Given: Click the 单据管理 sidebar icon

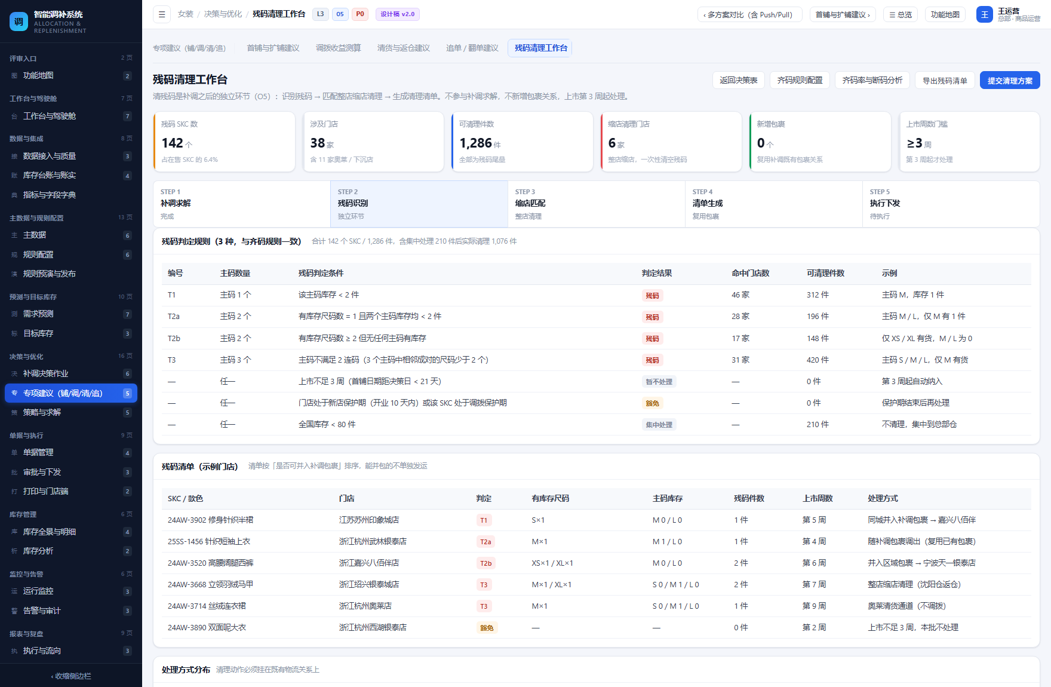Looking at the screenshot, I should pos(14,453).
